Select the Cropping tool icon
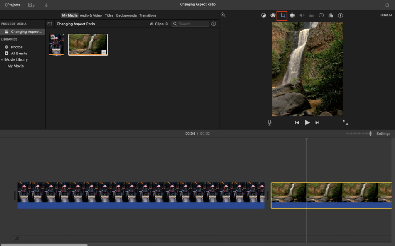The width and height of the screenshot is (395, 246). coord(282,15)
